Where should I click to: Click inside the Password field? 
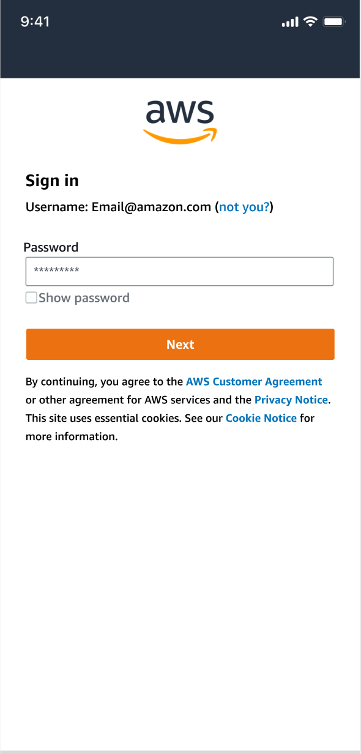(x=179, y=271)
